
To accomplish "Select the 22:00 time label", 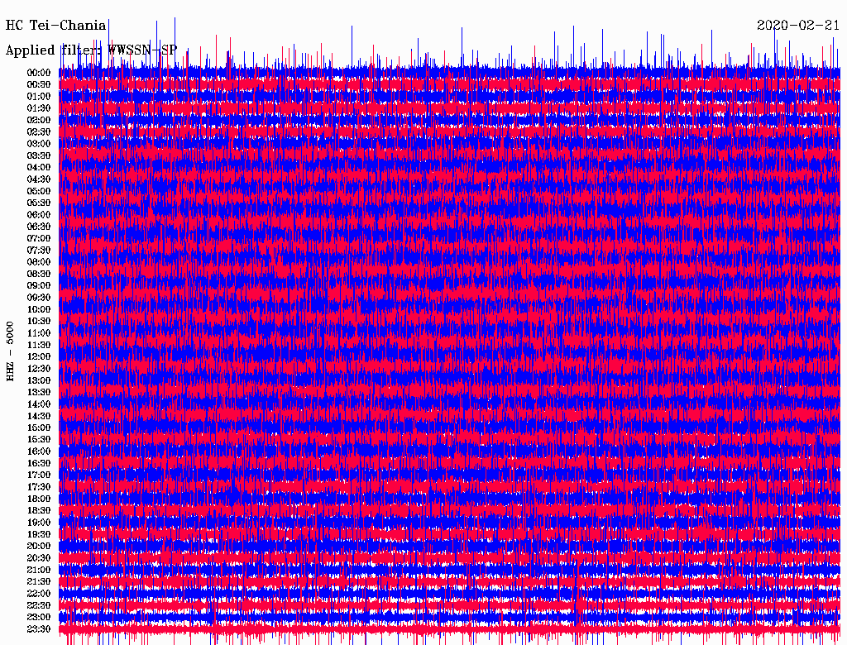I will pyautogui.click(x=39, y=594).
